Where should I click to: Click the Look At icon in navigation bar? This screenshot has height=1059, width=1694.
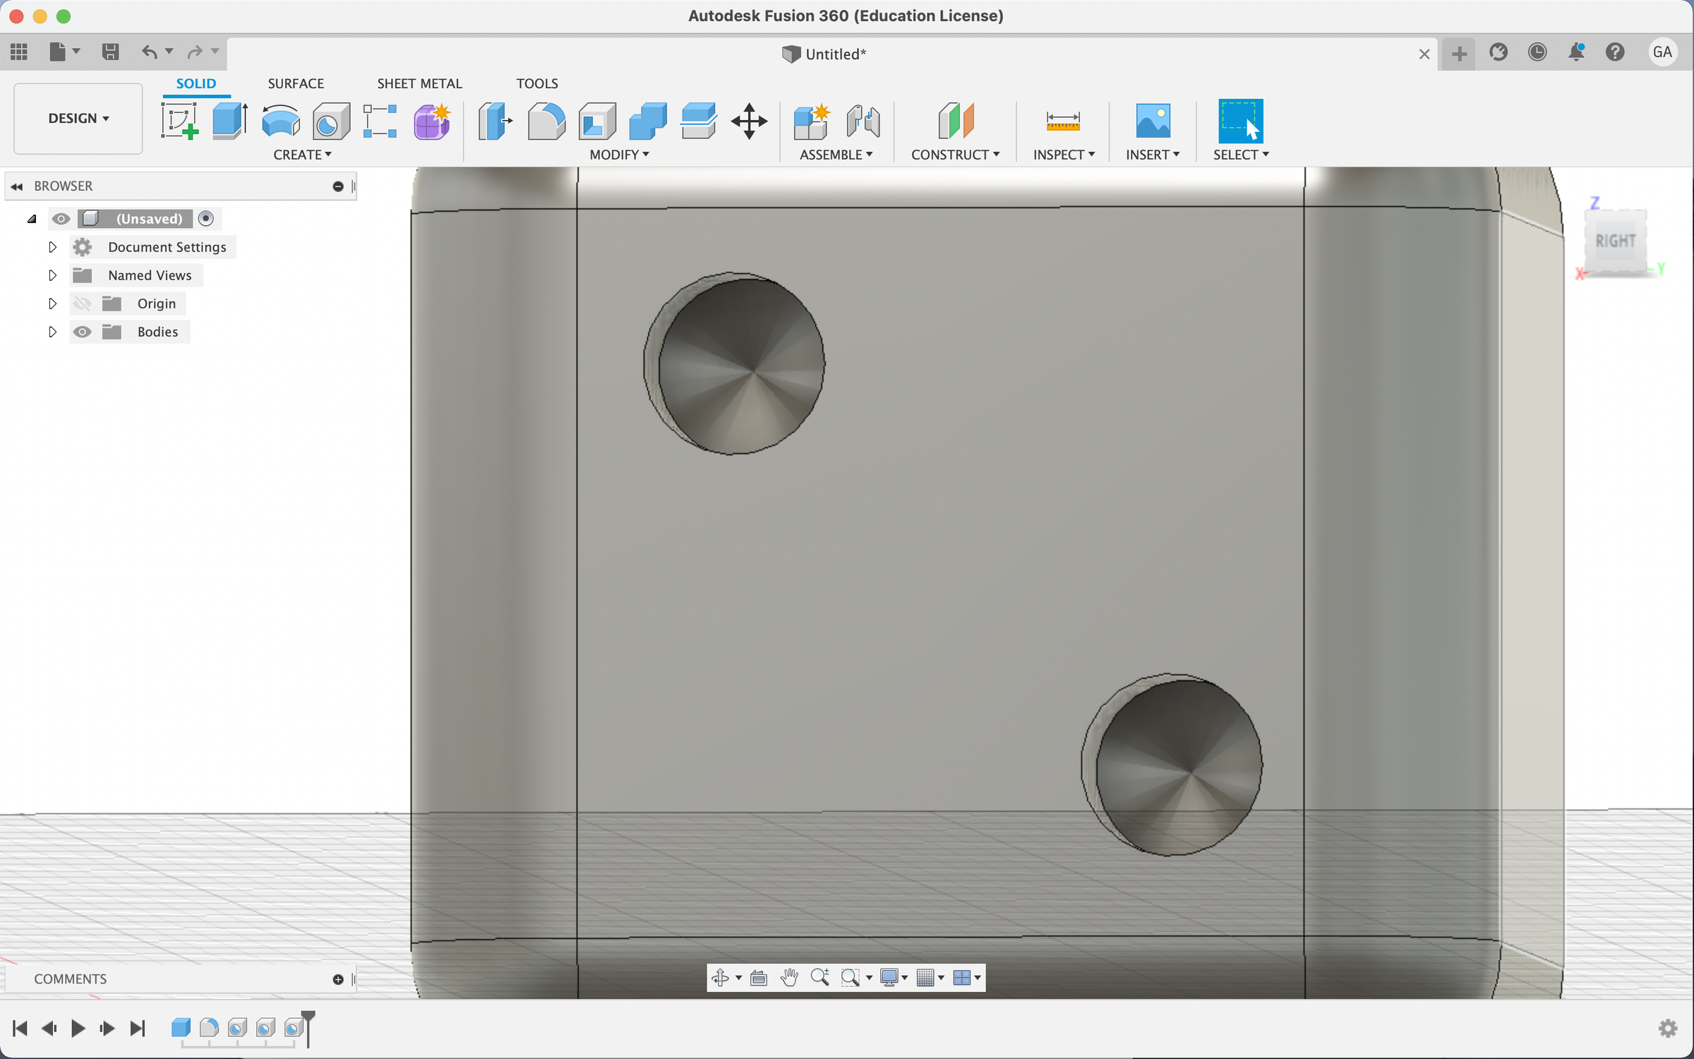click(x=759, y=977)
